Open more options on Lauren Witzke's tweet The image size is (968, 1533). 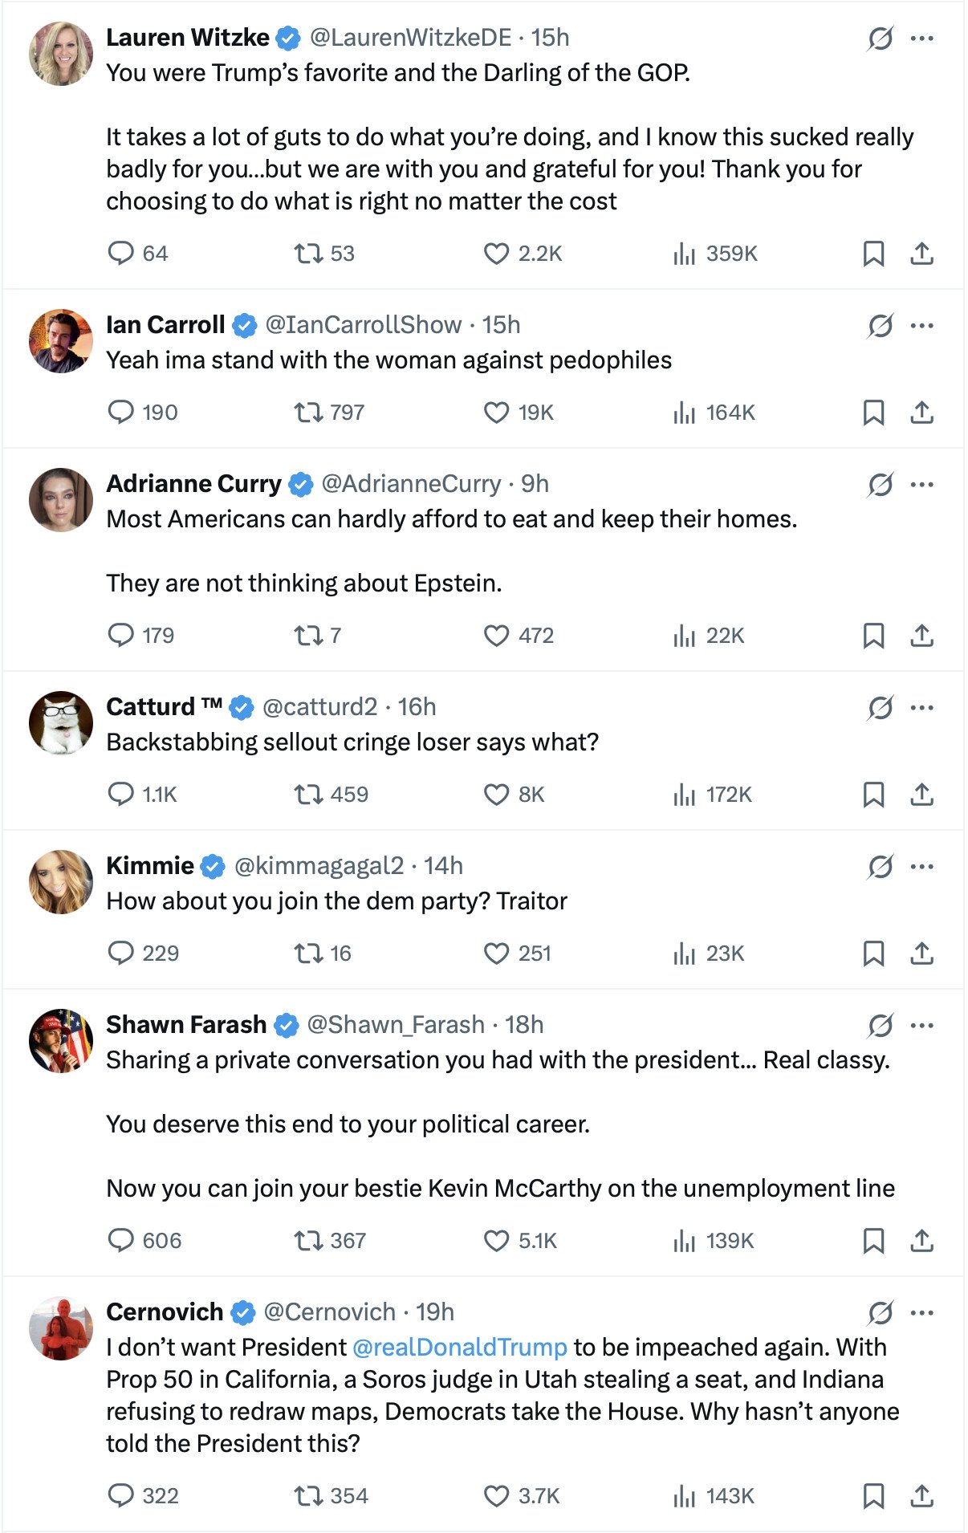pyautogui.click(x=922, y=39)
